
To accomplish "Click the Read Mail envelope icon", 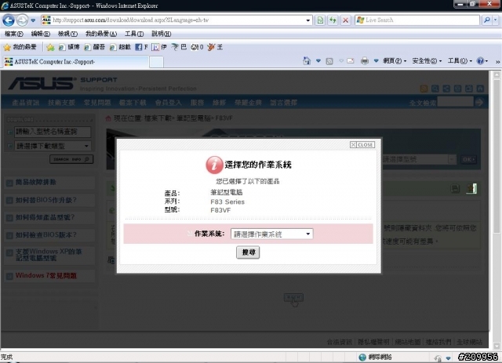I will click(351, 61).
